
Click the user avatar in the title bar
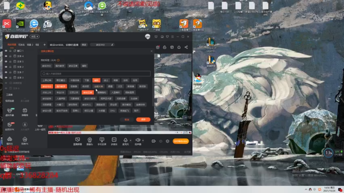[x=147, y=36]
